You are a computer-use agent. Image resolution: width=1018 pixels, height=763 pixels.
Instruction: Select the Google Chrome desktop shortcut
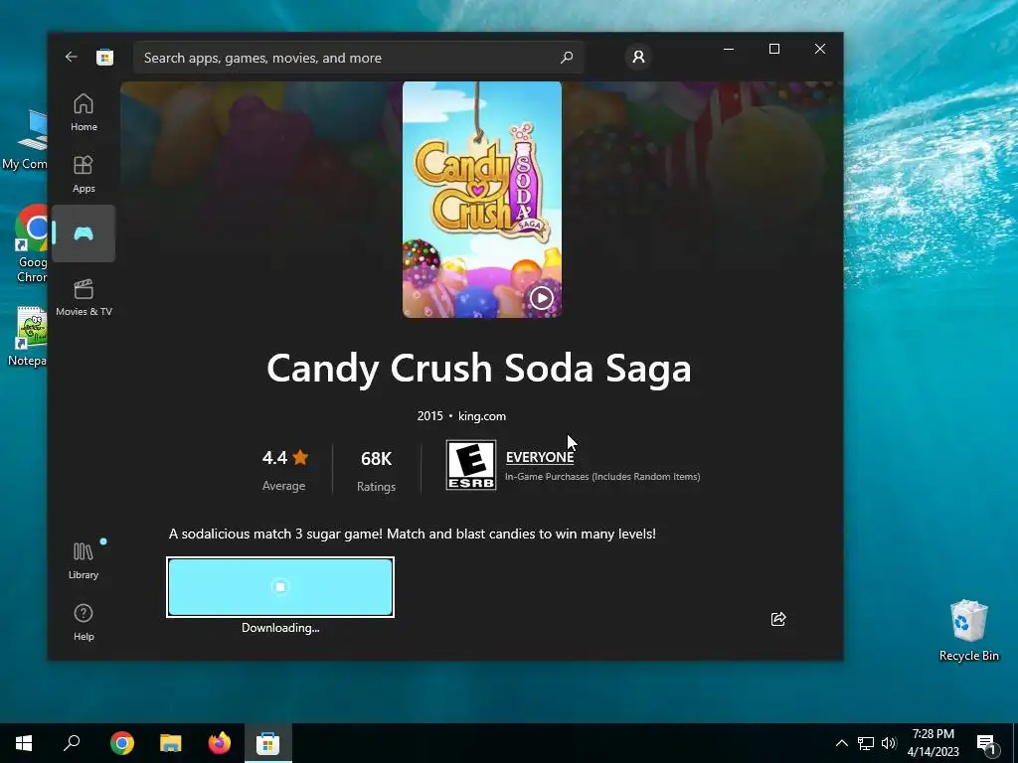(x=30, y=245)
